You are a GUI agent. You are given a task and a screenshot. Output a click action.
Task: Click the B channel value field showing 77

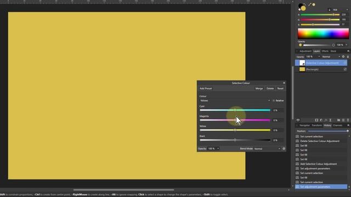(x=344, y=25)
